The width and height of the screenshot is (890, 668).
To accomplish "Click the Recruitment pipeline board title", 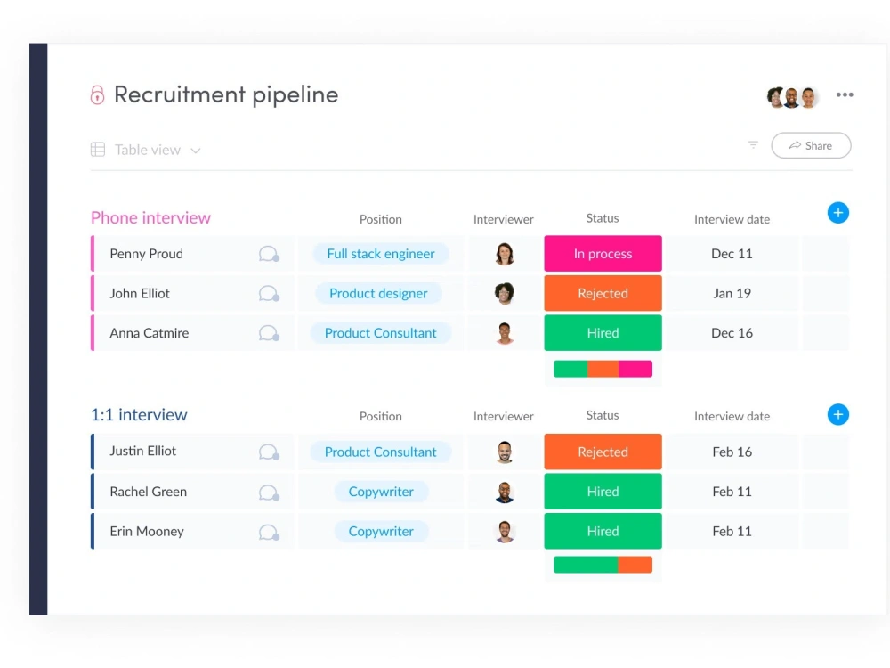I will pos(226,95).
